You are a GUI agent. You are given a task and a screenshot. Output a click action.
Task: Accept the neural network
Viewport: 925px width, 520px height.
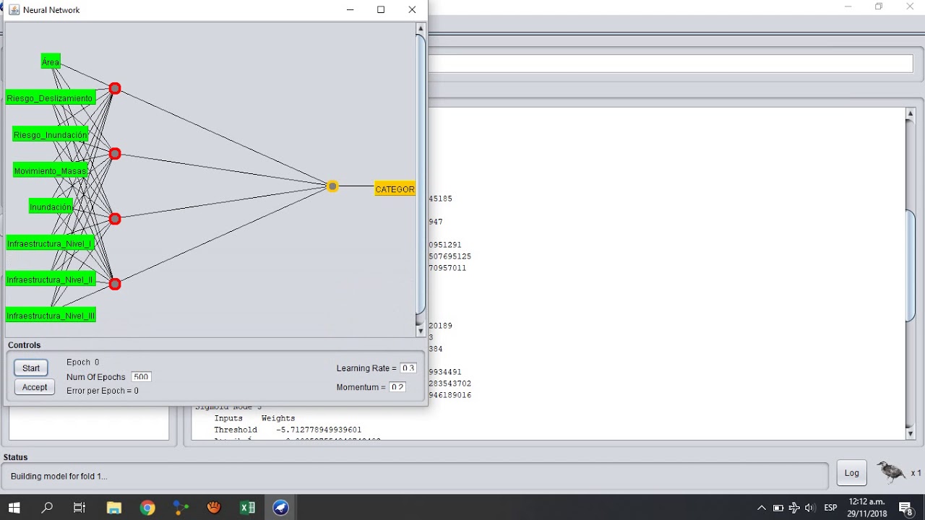(x=35, y=387)
